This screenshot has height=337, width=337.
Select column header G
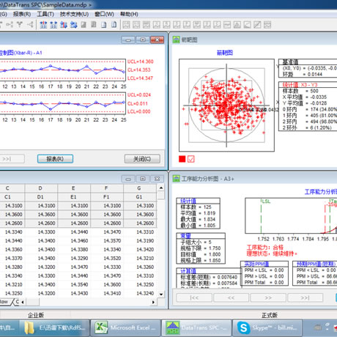coord(139,188)
